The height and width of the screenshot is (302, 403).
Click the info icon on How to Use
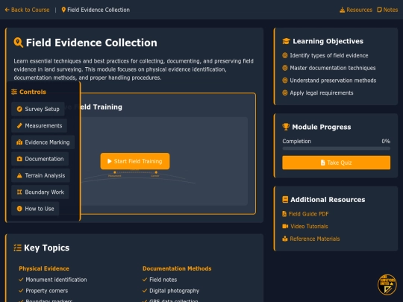[19, 209]
